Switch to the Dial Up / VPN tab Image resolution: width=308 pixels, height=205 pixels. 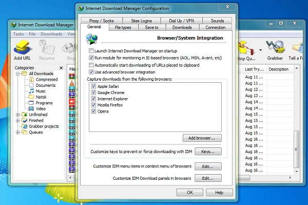(x=182, y=21)
